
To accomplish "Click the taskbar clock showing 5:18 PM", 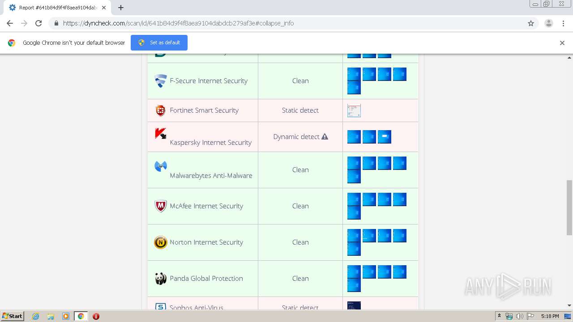I will [x=550, y=316].
